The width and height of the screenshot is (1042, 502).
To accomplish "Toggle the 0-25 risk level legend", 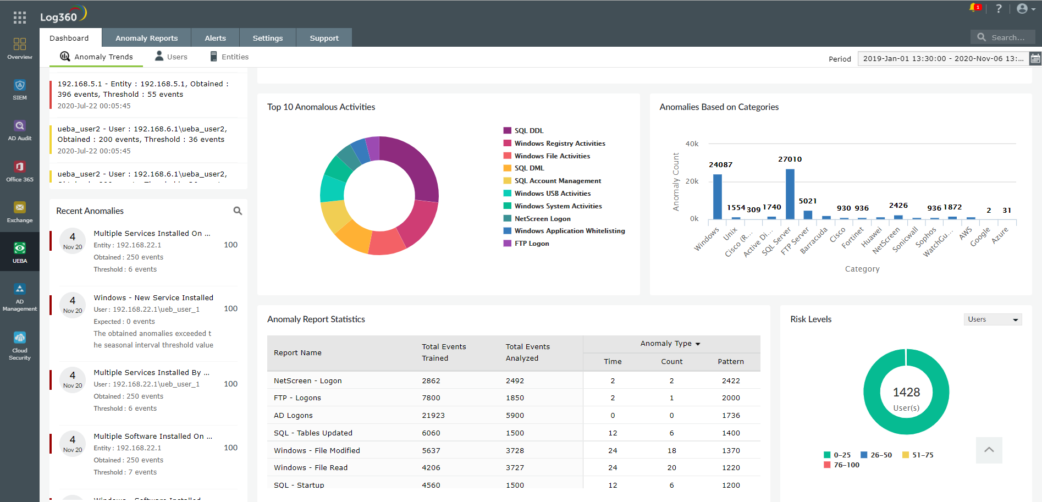I will click(x=837, y=455).
